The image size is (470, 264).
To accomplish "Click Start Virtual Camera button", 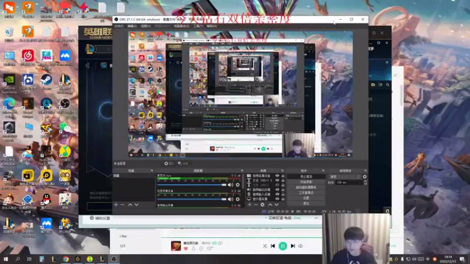I will click(306, 187).
